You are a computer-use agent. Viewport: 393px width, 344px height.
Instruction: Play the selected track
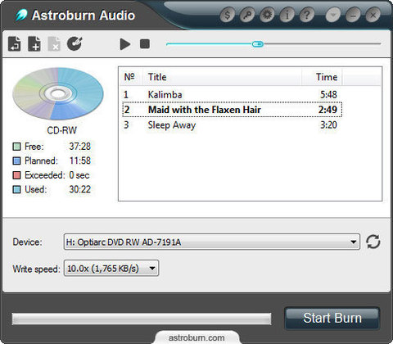coord(125,44)
